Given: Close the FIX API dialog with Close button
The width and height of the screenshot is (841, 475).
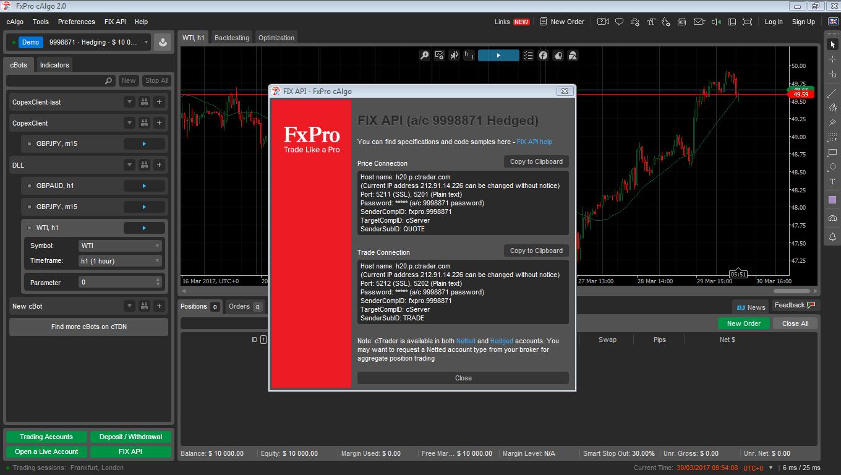Looking at the screenshot, I should coord(463,379).
